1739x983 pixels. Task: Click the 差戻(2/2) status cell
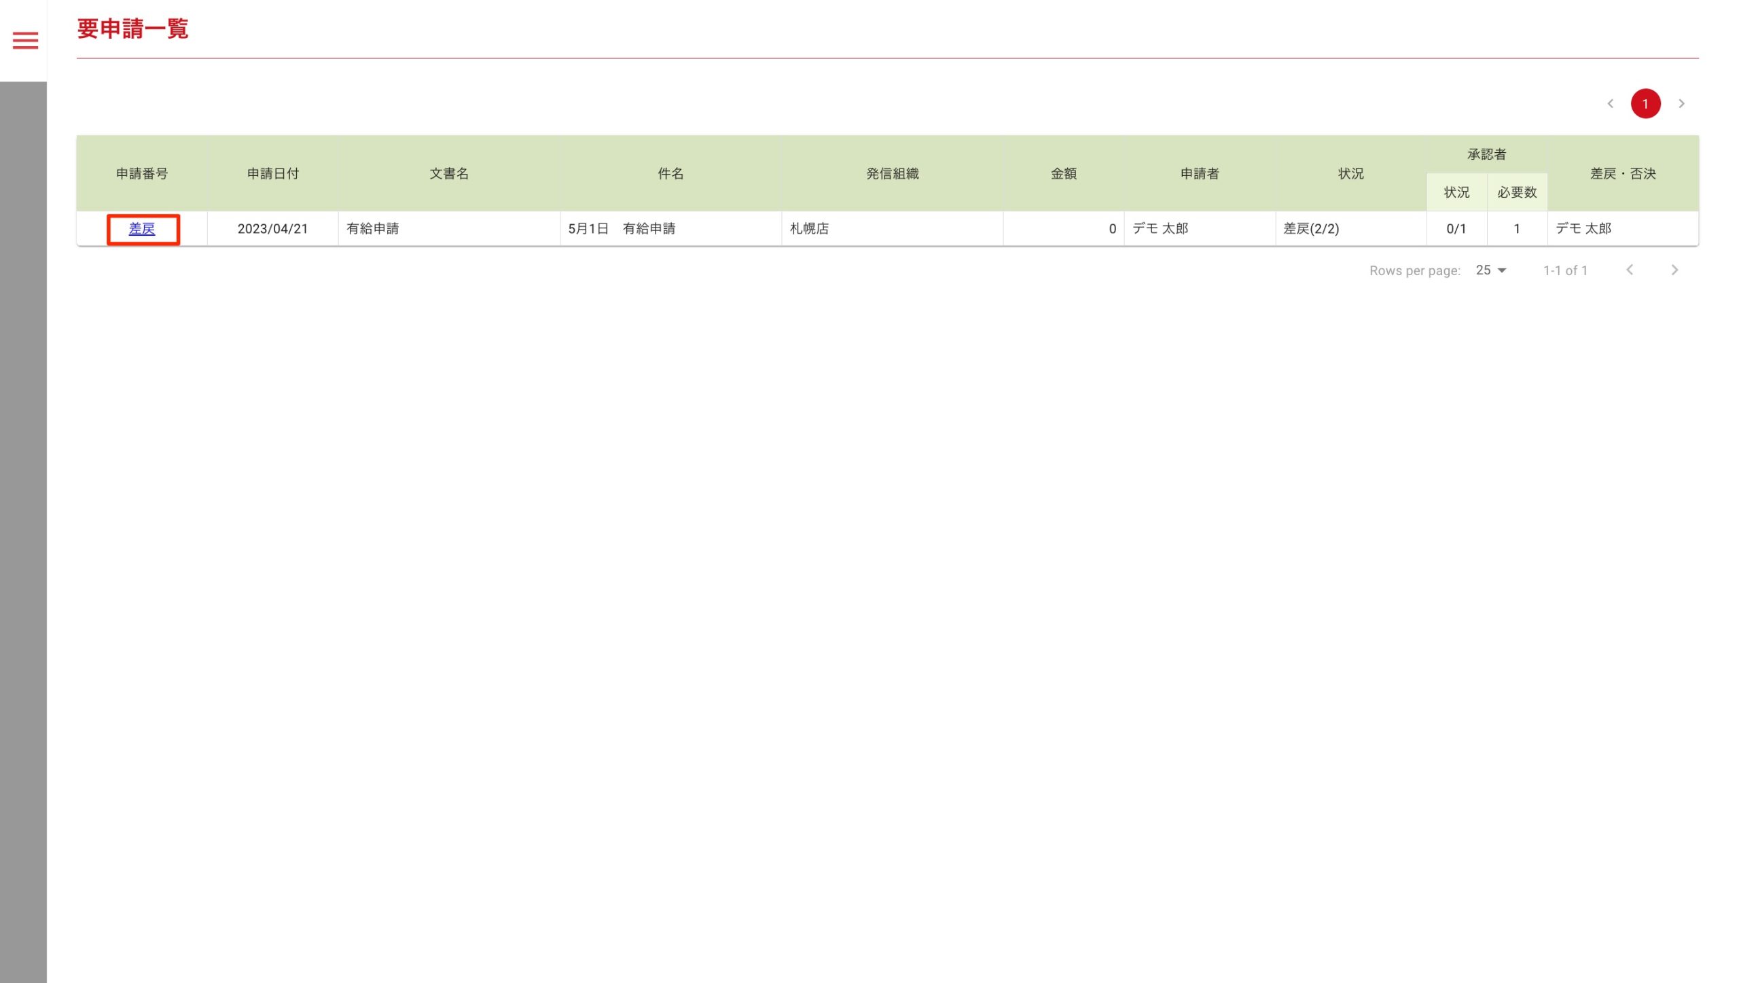(1311, 229)
